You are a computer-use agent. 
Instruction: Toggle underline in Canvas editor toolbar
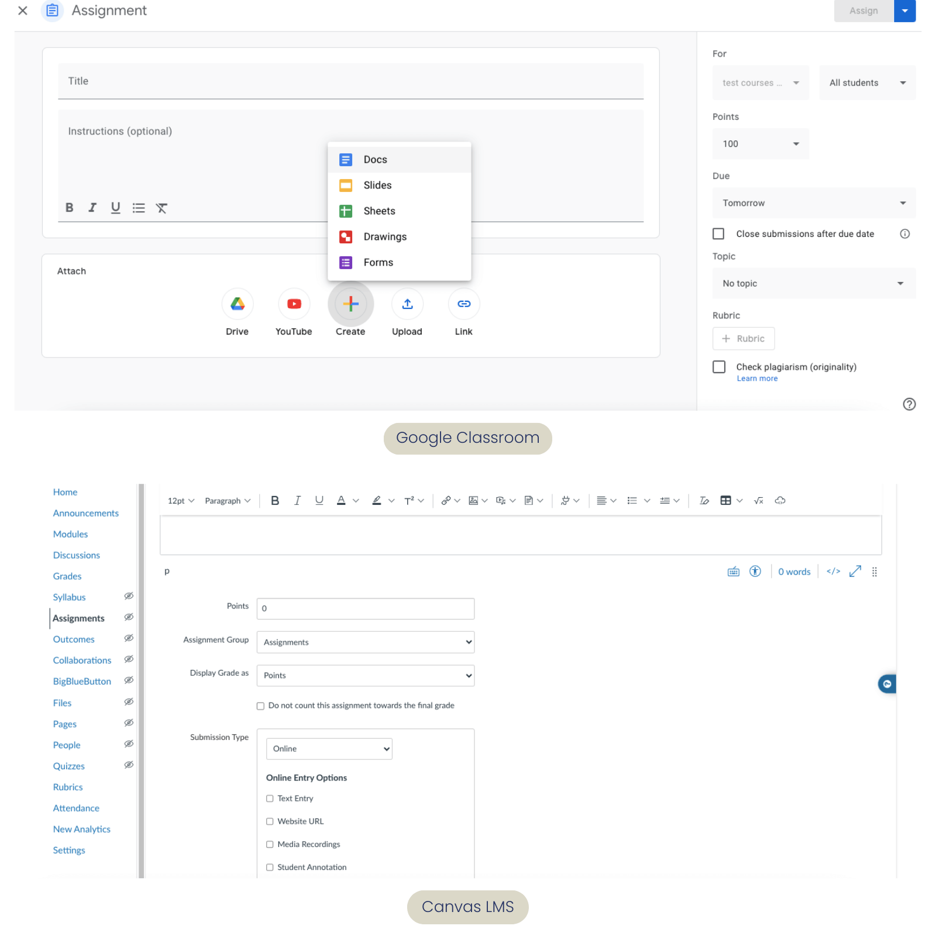(319, 501)
